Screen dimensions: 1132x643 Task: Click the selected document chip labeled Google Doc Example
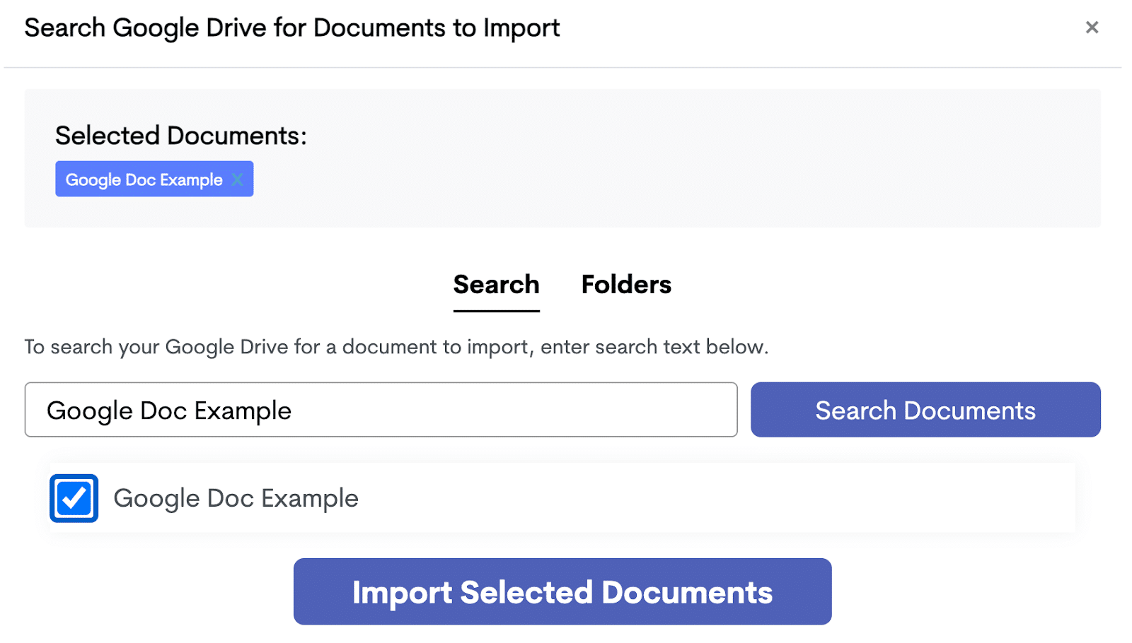click(x=144, y=179)
